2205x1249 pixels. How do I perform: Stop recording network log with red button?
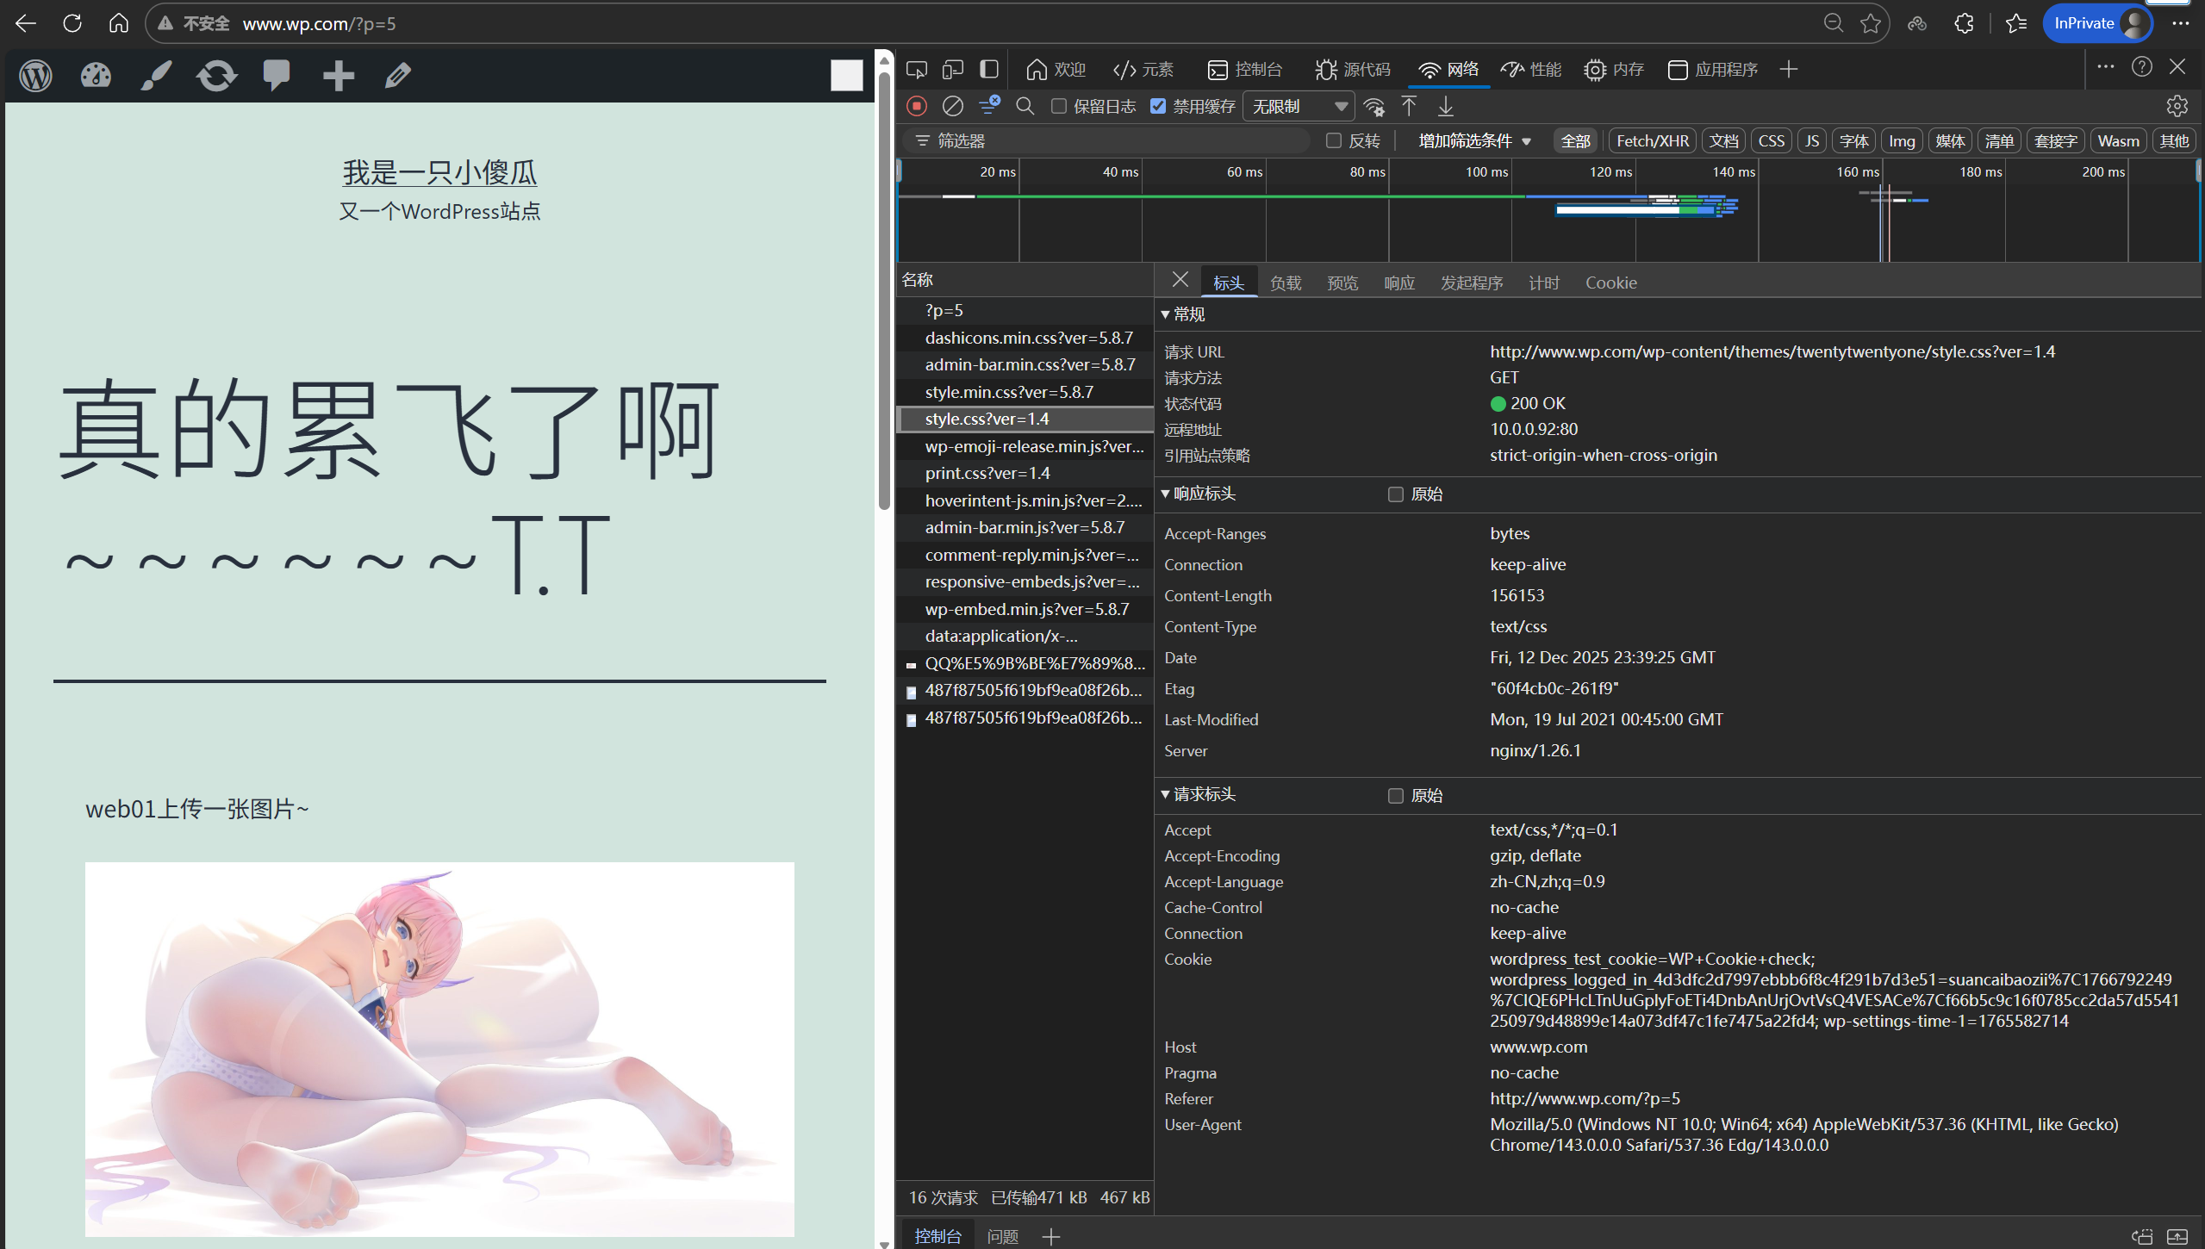point(916,106)
